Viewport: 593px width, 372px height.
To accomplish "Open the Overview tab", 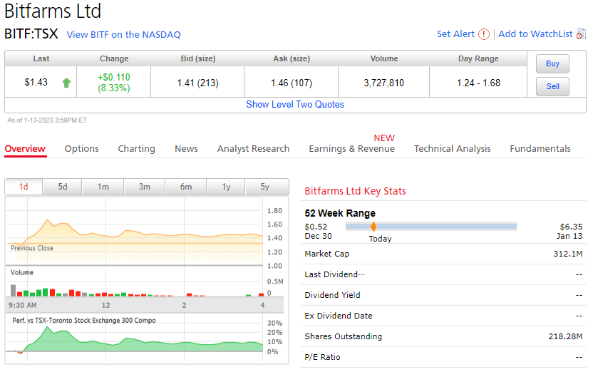I will pos(25,148).
